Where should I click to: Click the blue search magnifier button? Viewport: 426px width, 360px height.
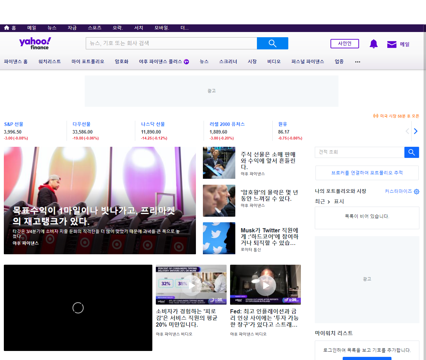273,43
